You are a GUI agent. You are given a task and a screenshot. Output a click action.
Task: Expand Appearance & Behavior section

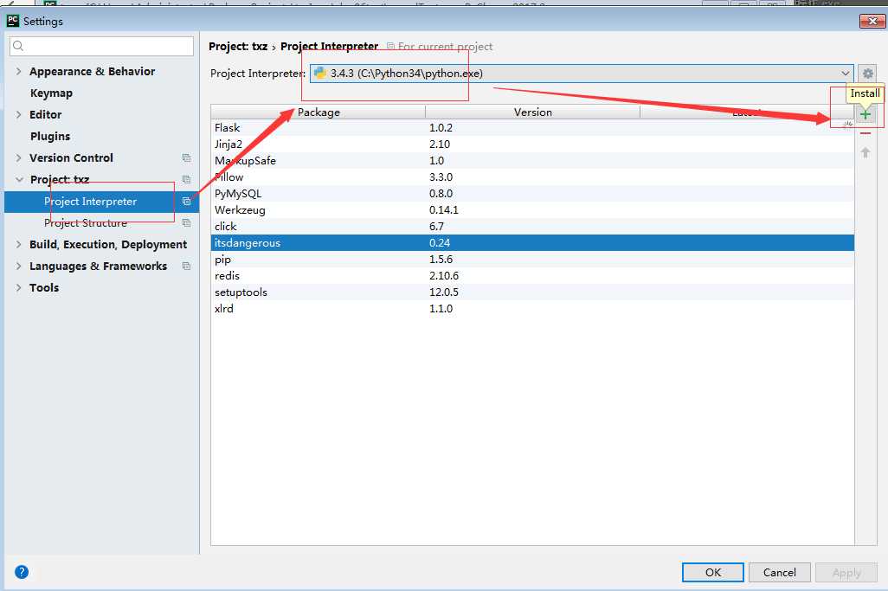coord(19,71)
